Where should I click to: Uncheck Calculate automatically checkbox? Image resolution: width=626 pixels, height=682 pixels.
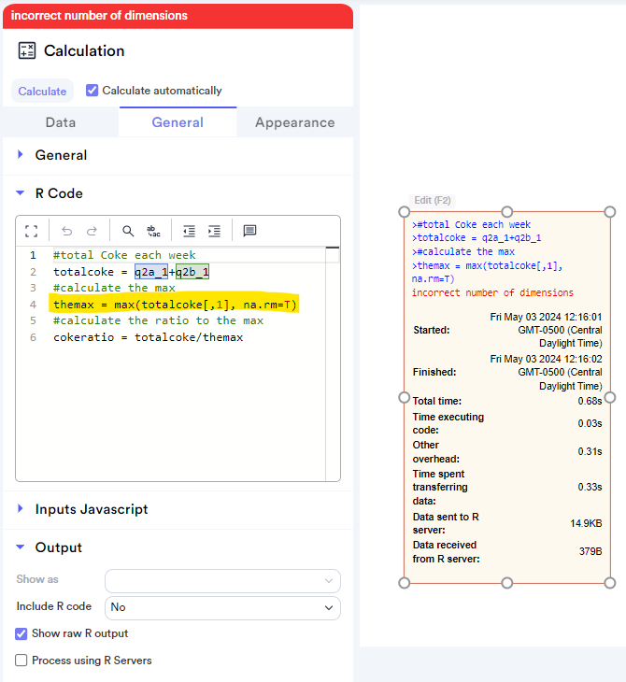click(92, 91)
